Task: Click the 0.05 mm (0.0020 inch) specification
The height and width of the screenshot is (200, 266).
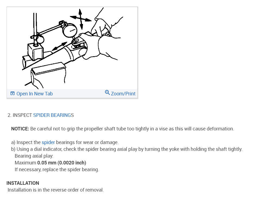Action: click(x=62, y=163)
